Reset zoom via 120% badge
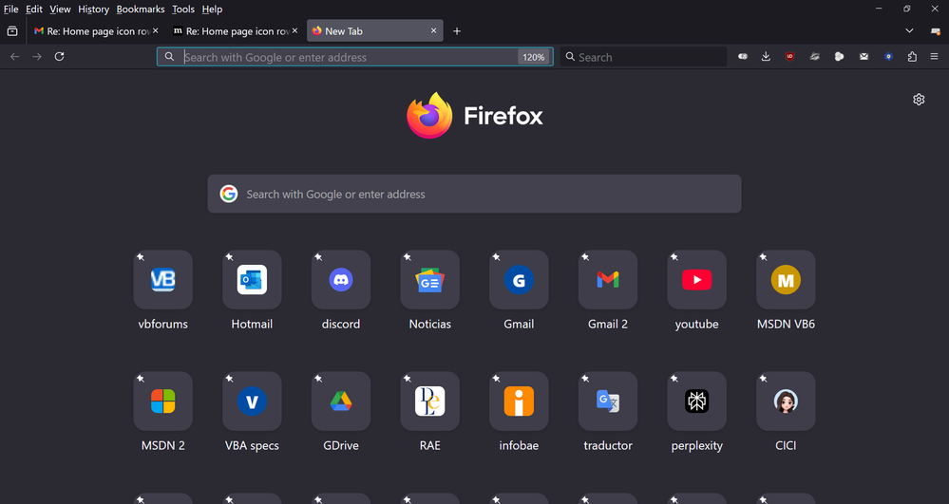The width and height of the screenshot is (949, 504). (x=533, y=57)
